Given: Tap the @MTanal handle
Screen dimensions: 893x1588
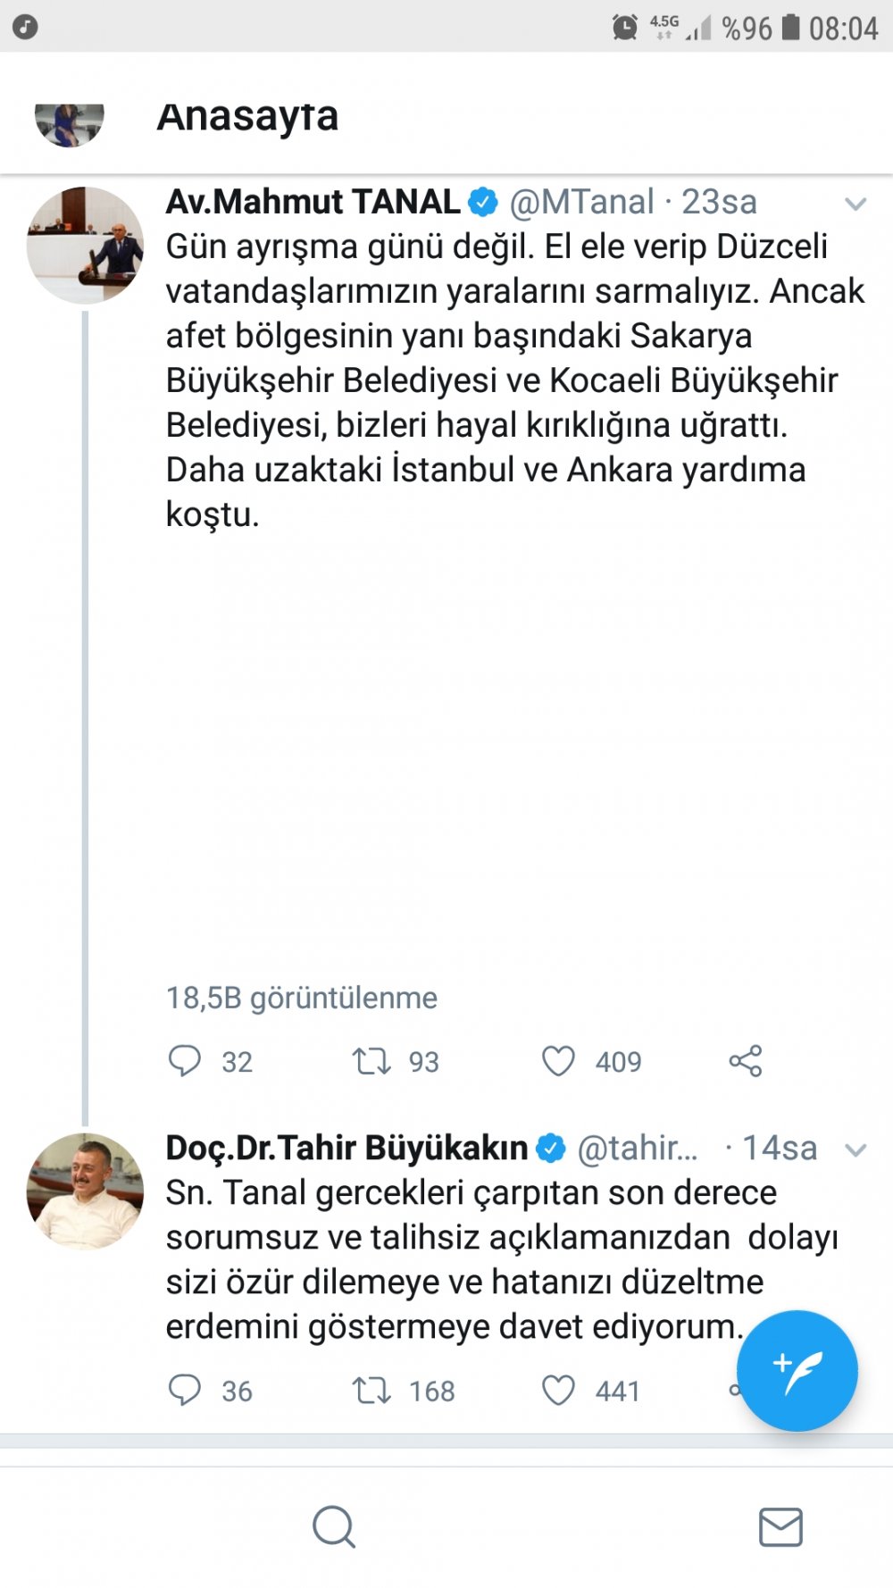Looking at the screenshot, I should (581, 202).
